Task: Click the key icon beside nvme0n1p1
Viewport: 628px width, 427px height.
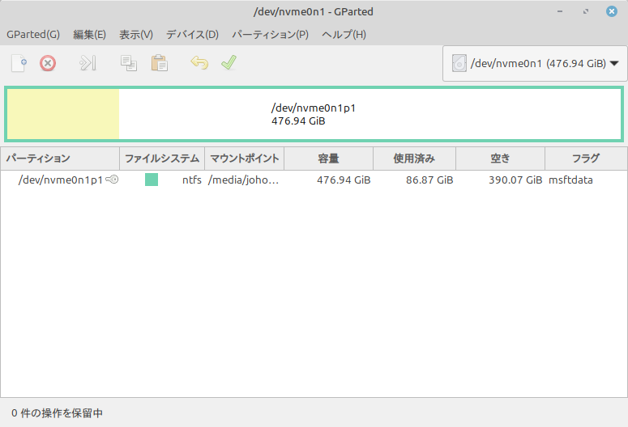Action: 112,180
